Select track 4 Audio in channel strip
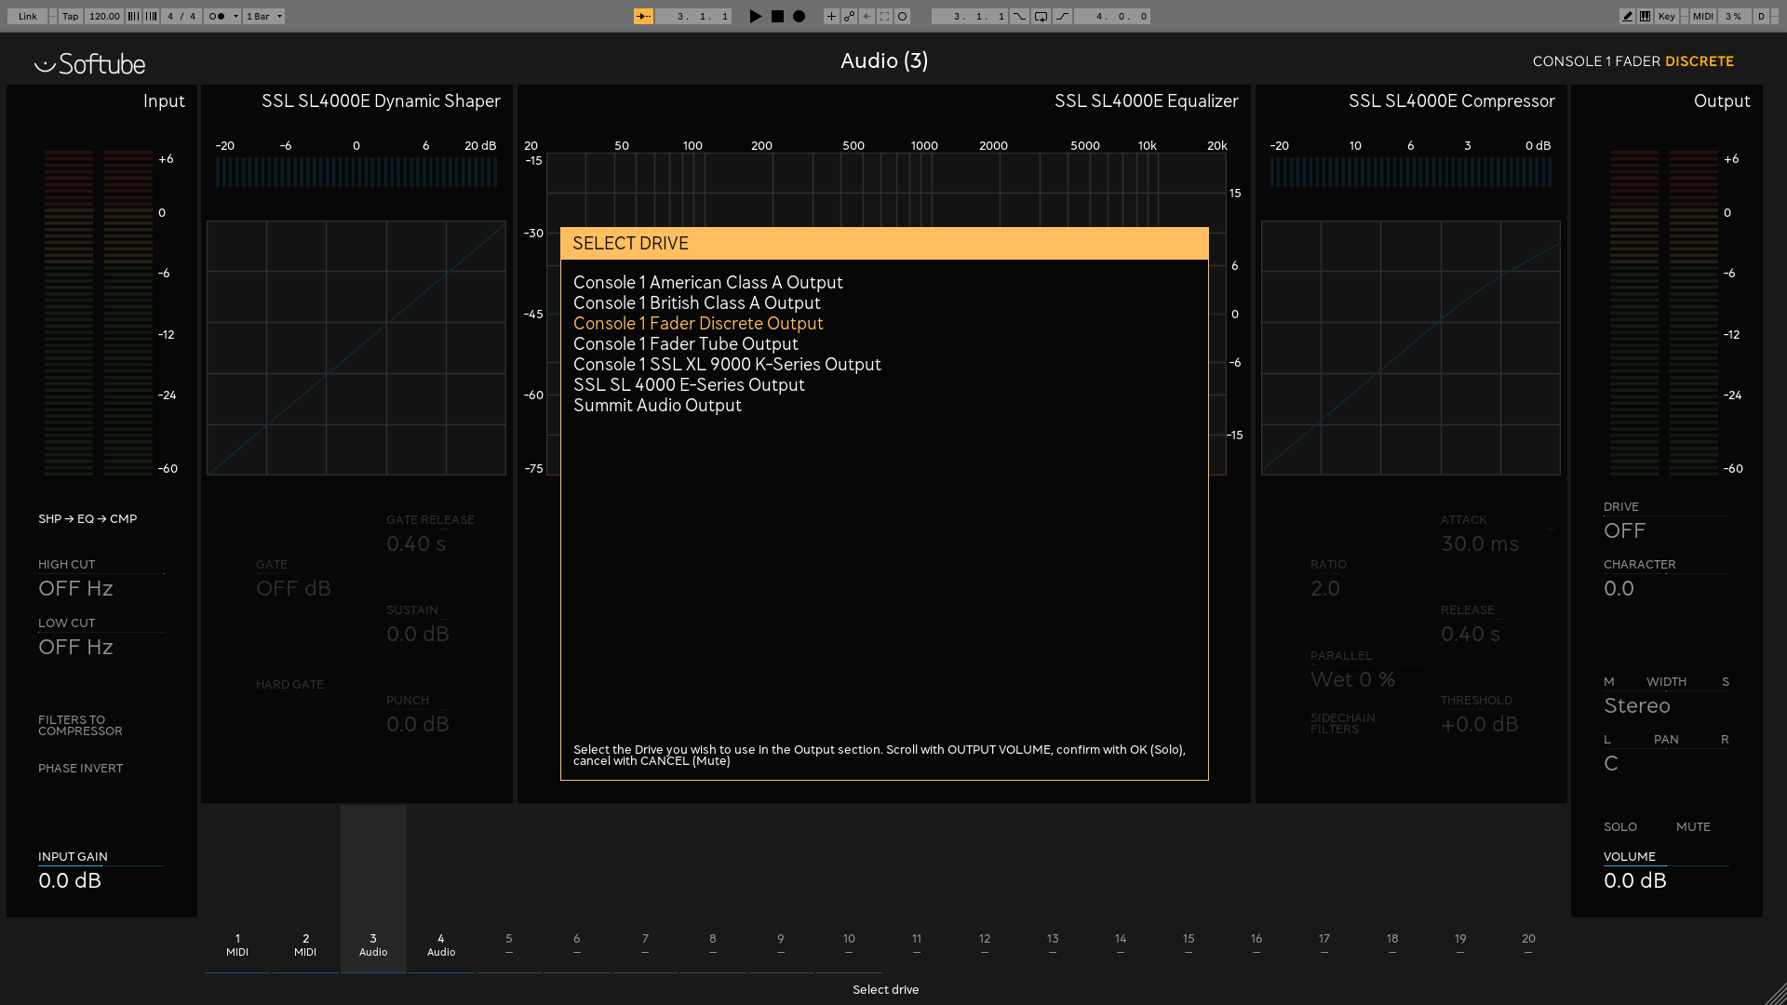The height and width of the screenshot is (1005, 1787). coord(441,945)
